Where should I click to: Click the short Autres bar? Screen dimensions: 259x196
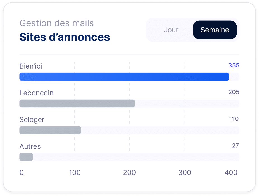pyautogui.click(x=26, y=157)
